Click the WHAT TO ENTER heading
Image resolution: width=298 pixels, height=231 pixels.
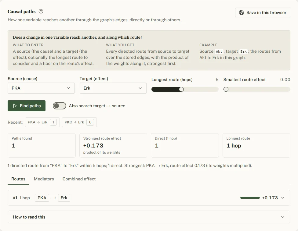(x=28, y=45)
